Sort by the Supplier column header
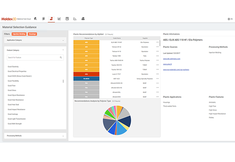Viewport: 235px width, 162px height. [145, 38]
